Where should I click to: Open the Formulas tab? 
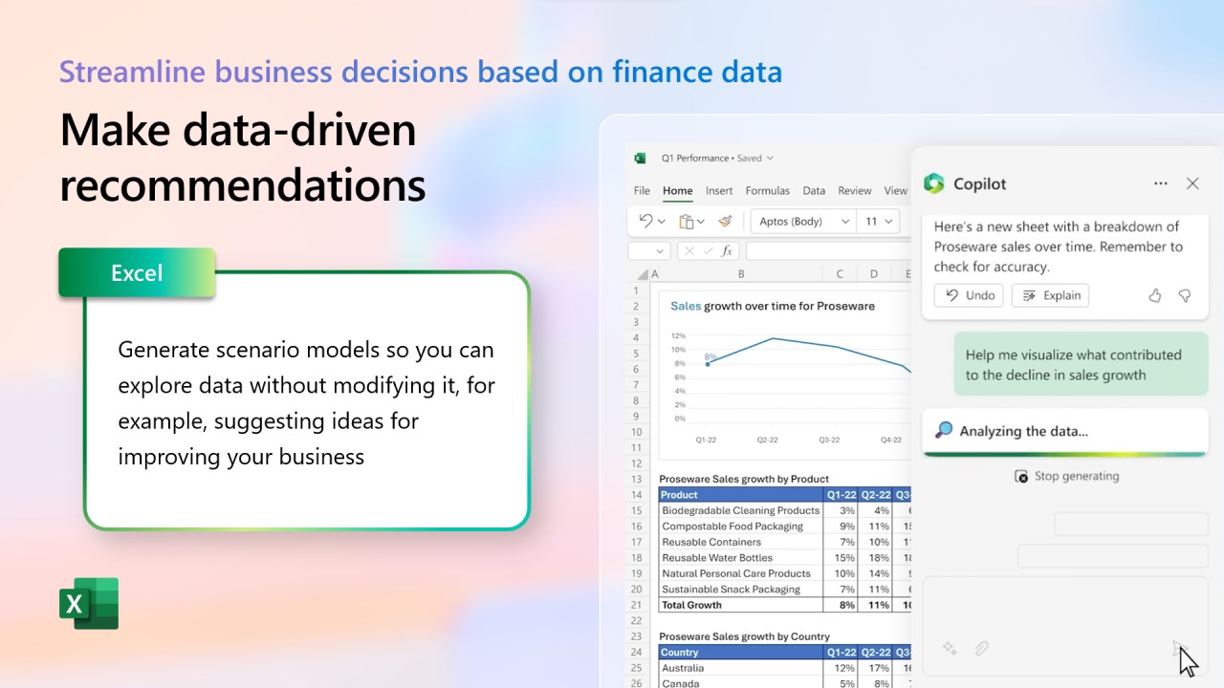click(768, 190)
